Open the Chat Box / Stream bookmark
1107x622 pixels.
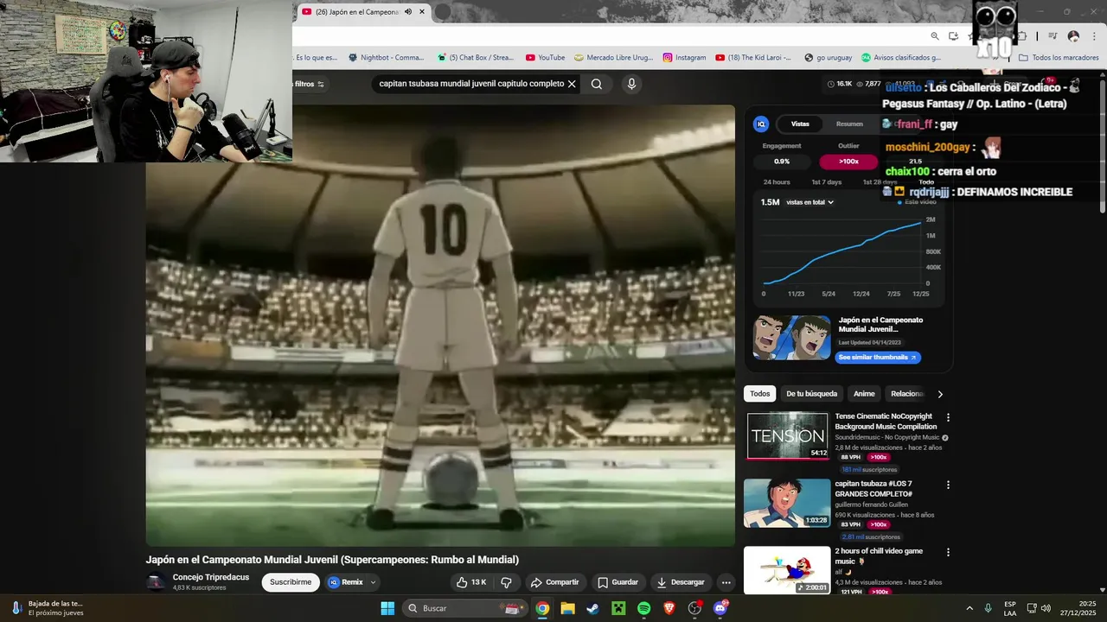(475, 58)
